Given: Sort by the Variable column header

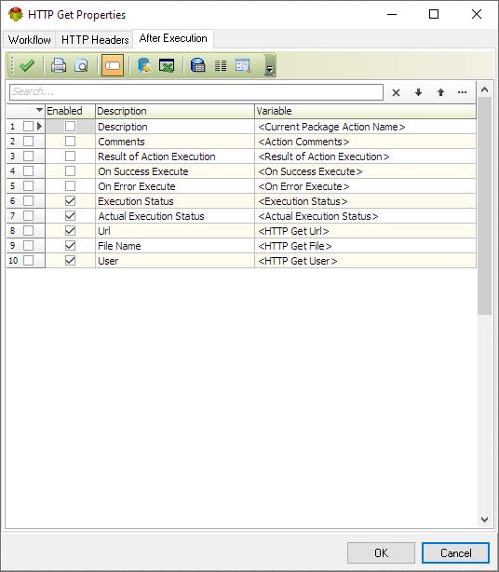Looking at the screenshot, I should [365, 111].
